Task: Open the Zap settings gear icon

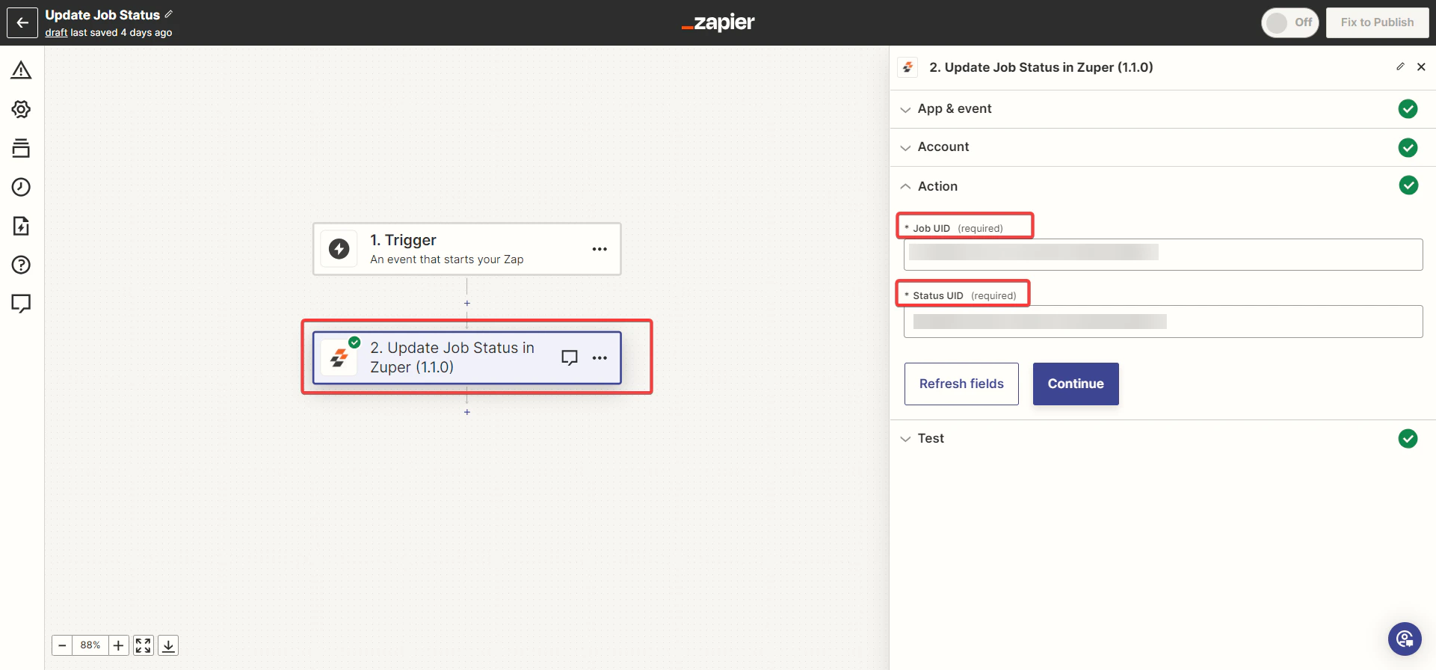Action: coord(21,109)
